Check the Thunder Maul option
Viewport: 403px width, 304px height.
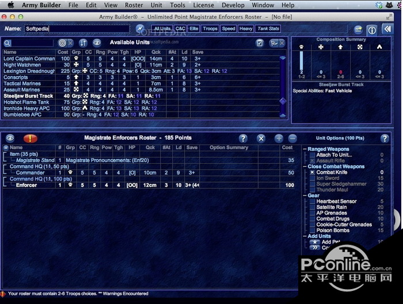(x=312, y=190)
